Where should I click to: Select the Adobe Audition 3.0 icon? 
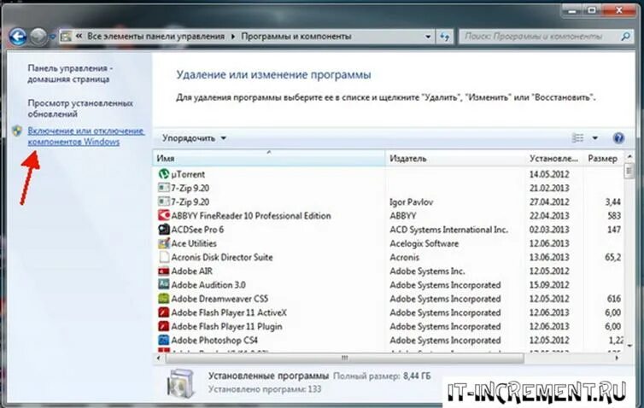(163, 285)
